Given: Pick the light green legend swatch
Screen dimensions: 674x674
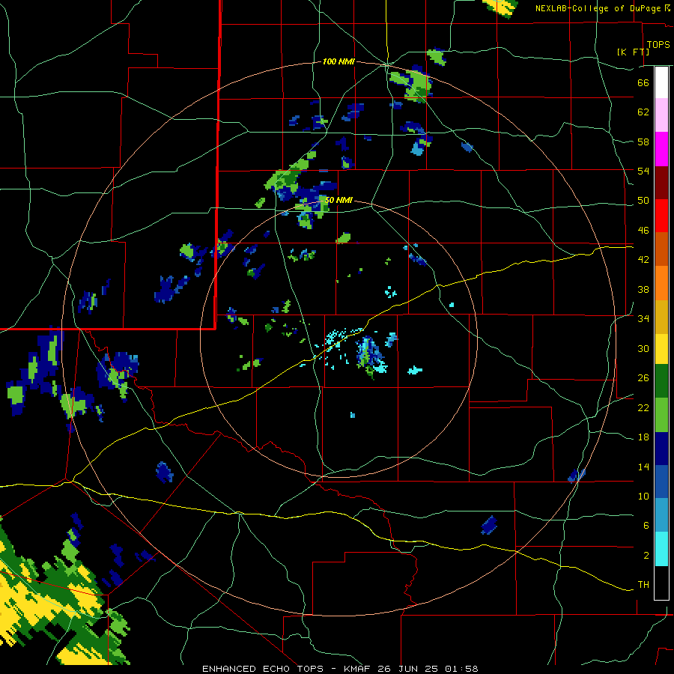Looking at the screenshot, I should [661, 415].
